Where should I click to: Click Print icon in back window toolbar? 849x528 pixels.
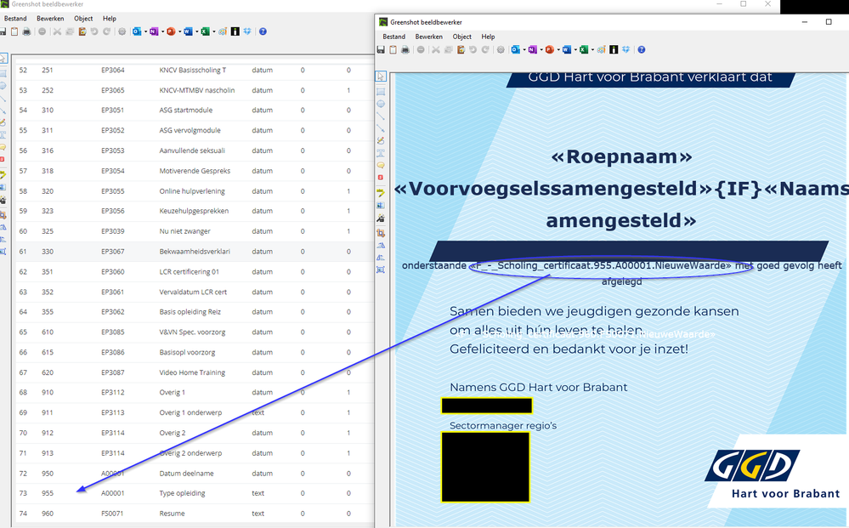point(26,31)
